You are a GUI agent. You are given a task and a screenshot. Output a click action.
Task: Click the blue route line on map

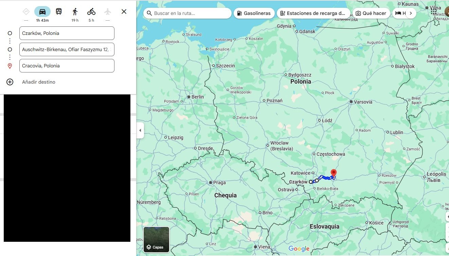(326, 177)
